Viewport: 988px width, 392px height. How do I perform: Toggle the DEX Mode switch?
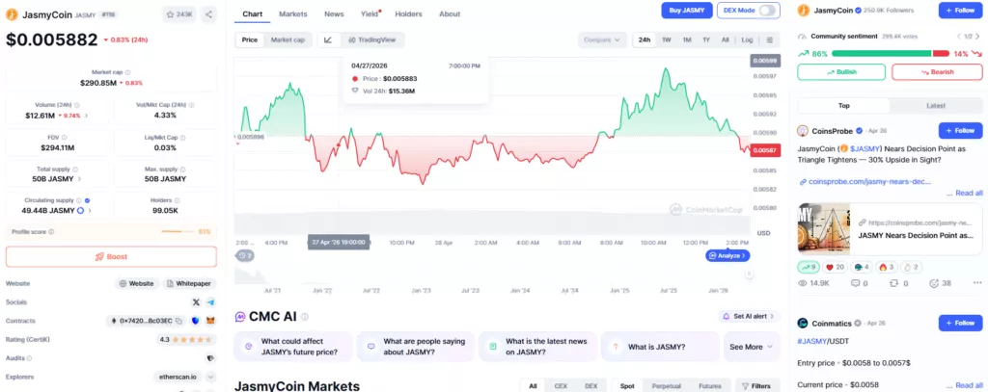767,10
